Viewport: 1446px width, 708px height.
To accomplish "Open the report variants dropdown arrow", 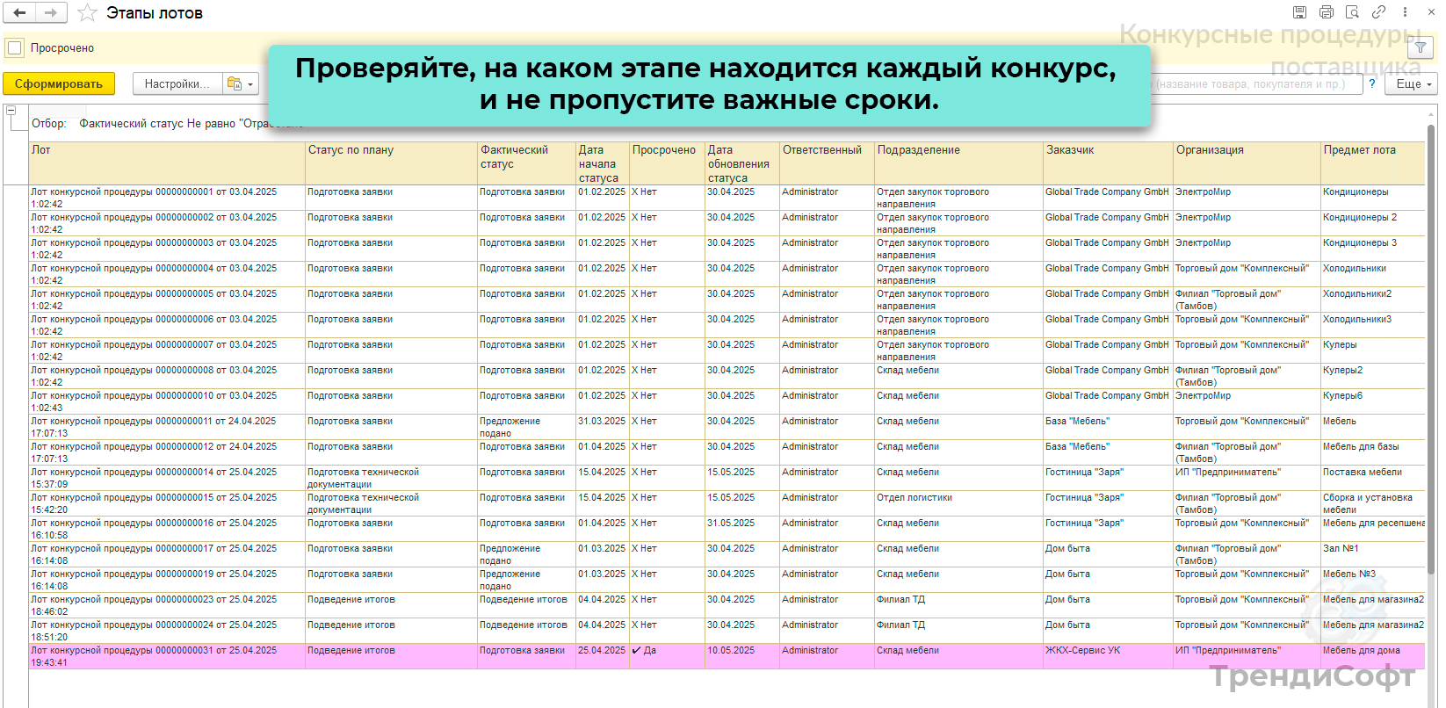I will pos(251,83).
